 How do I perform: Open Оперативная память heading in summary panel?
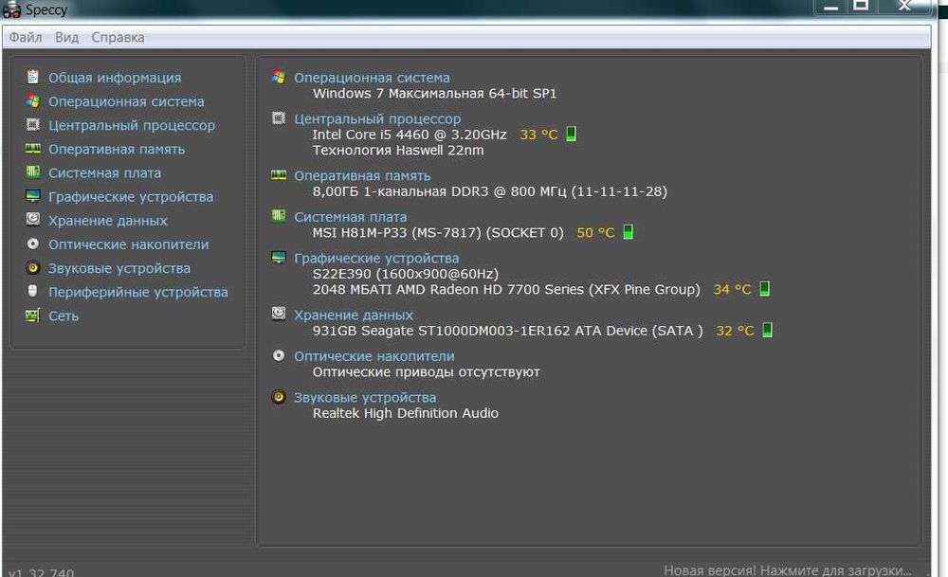pos(362,176)
